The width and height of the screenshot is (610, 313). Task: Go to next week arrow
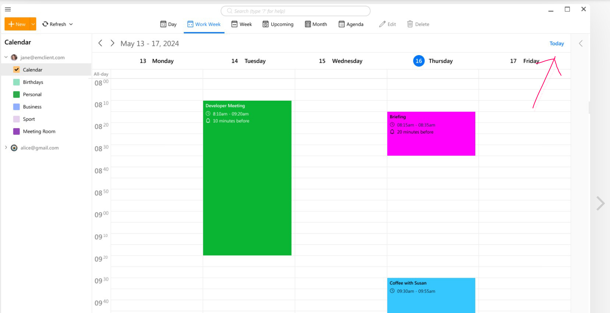[112, 43]
